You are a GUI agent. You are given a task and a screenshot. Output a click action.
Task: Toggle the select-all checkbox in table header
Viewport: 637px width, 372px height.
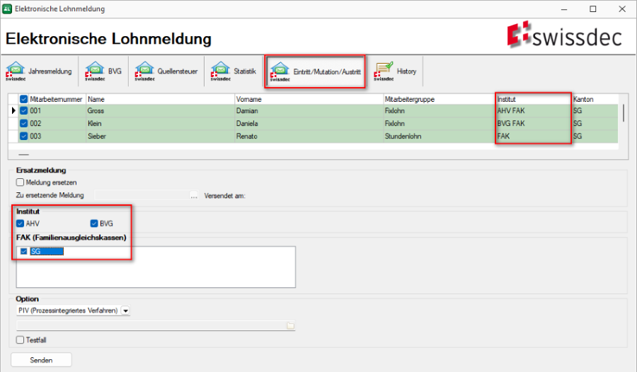click(x=24, y=100)
